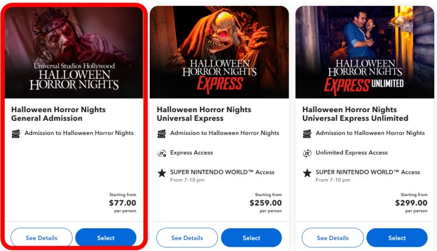See Details for Express Unlimited
437x251 pixels.
coord(333,238)
